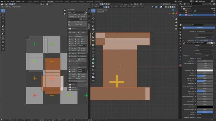The image size is (216, 121).
Task: Select the Loop Cut tool in 3D viewport
Action: [x=93, y=52]
